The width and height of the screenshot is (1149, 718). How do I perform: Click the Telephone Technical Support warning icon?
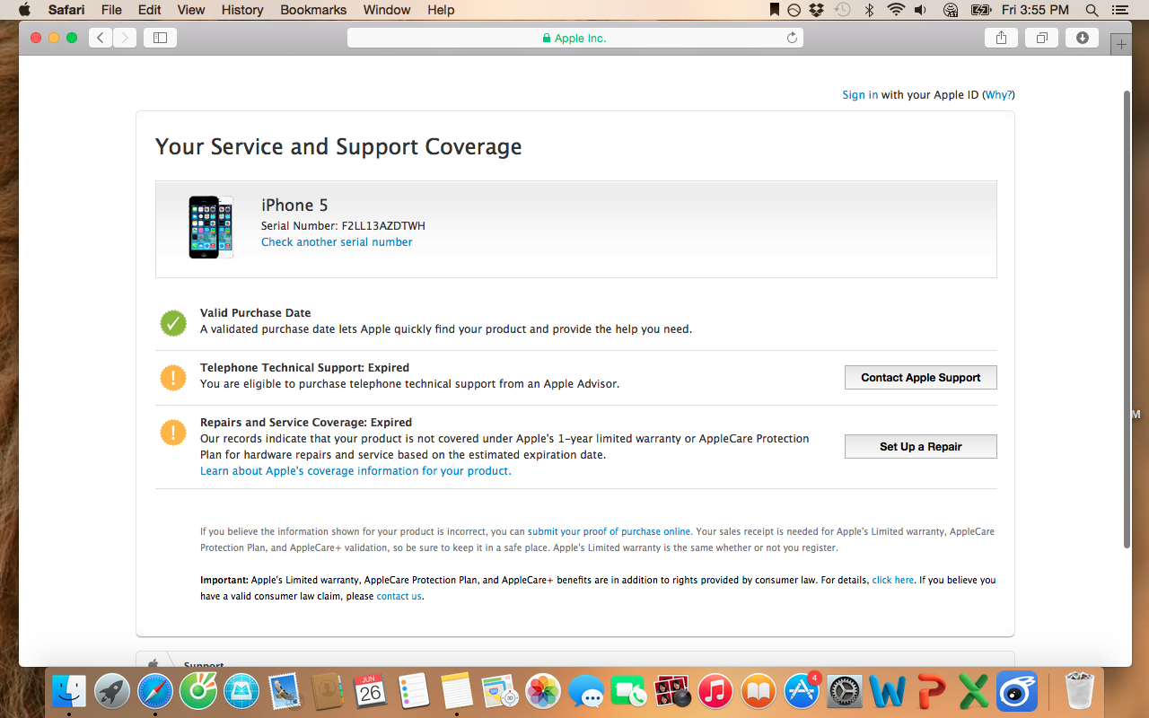173,378
